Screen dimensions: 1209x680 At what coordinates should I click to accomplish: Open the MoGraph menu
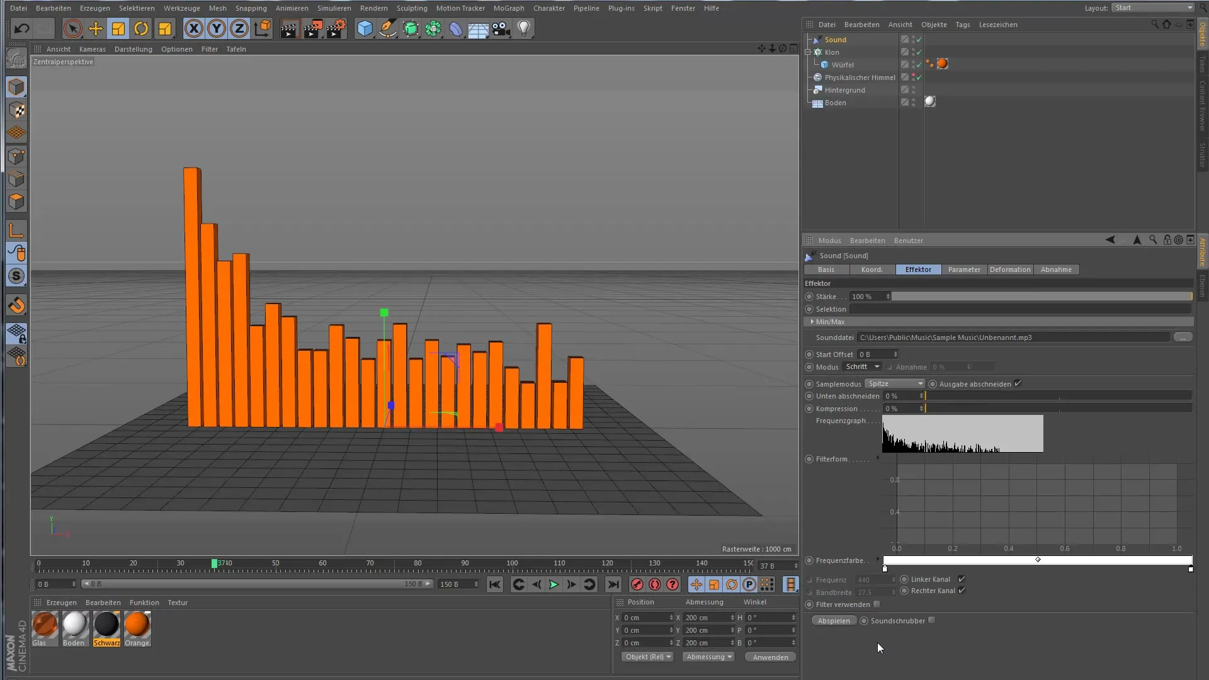[x=509, y=8]
